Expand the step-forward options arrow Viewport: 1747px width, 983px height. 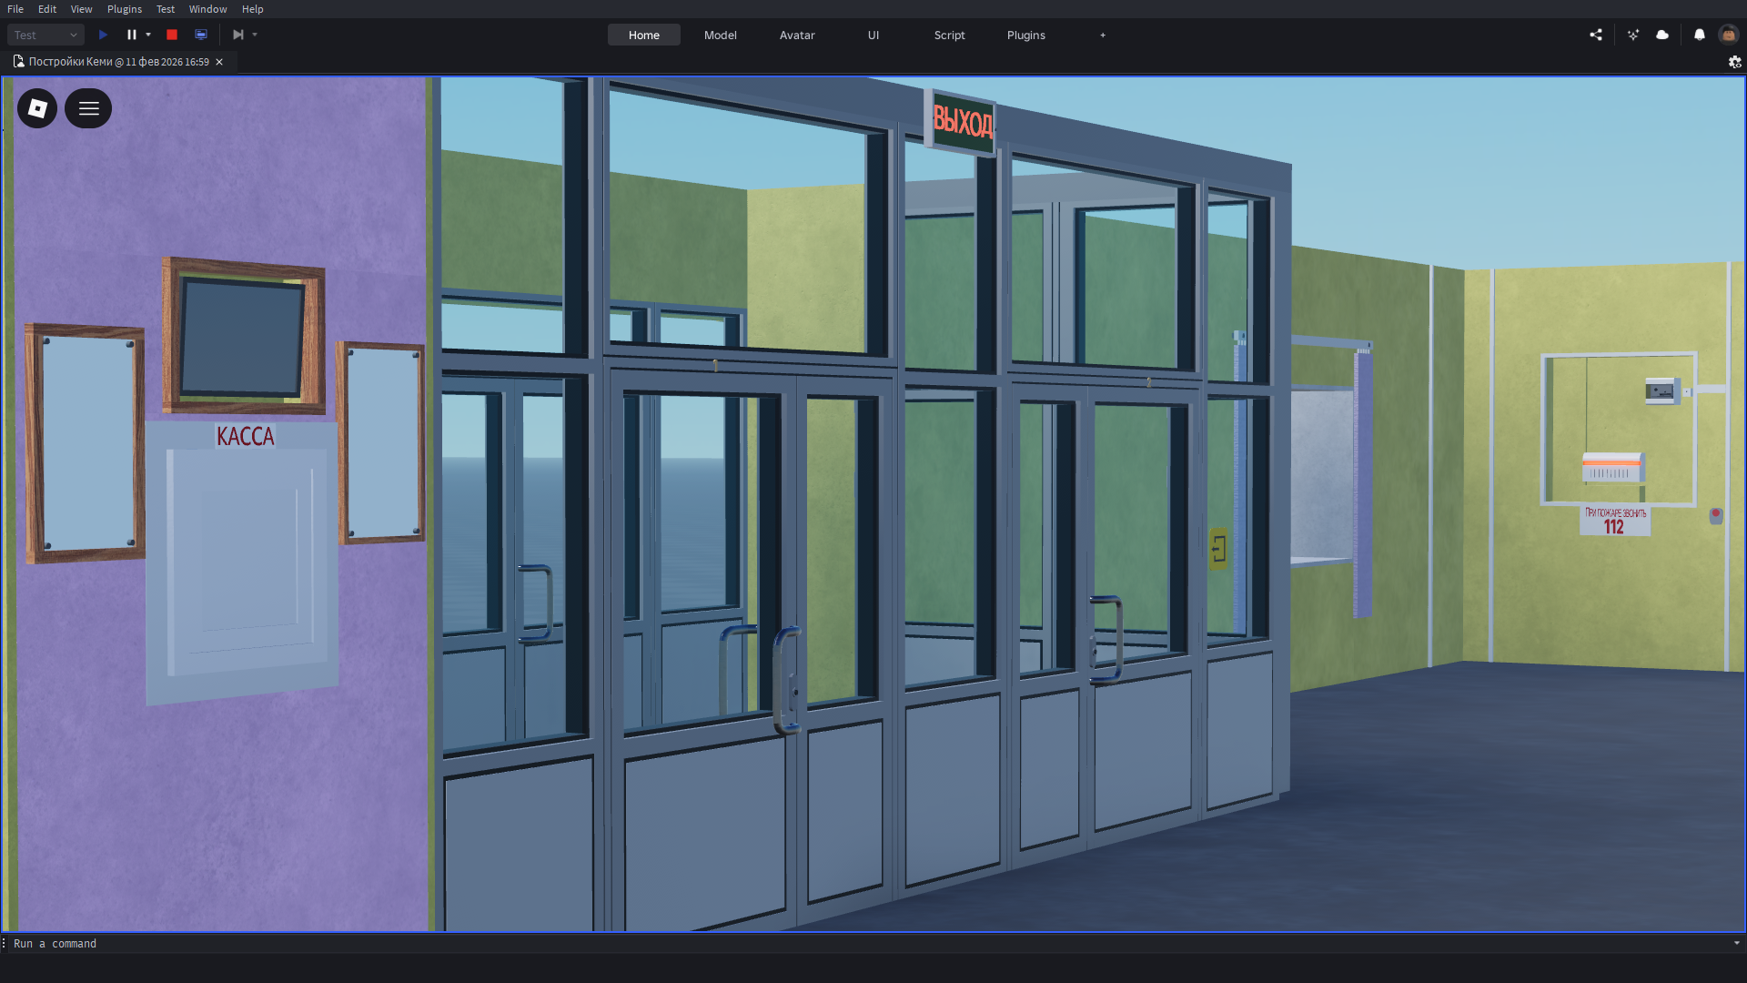pyautogui.click(x=255, y=35)
